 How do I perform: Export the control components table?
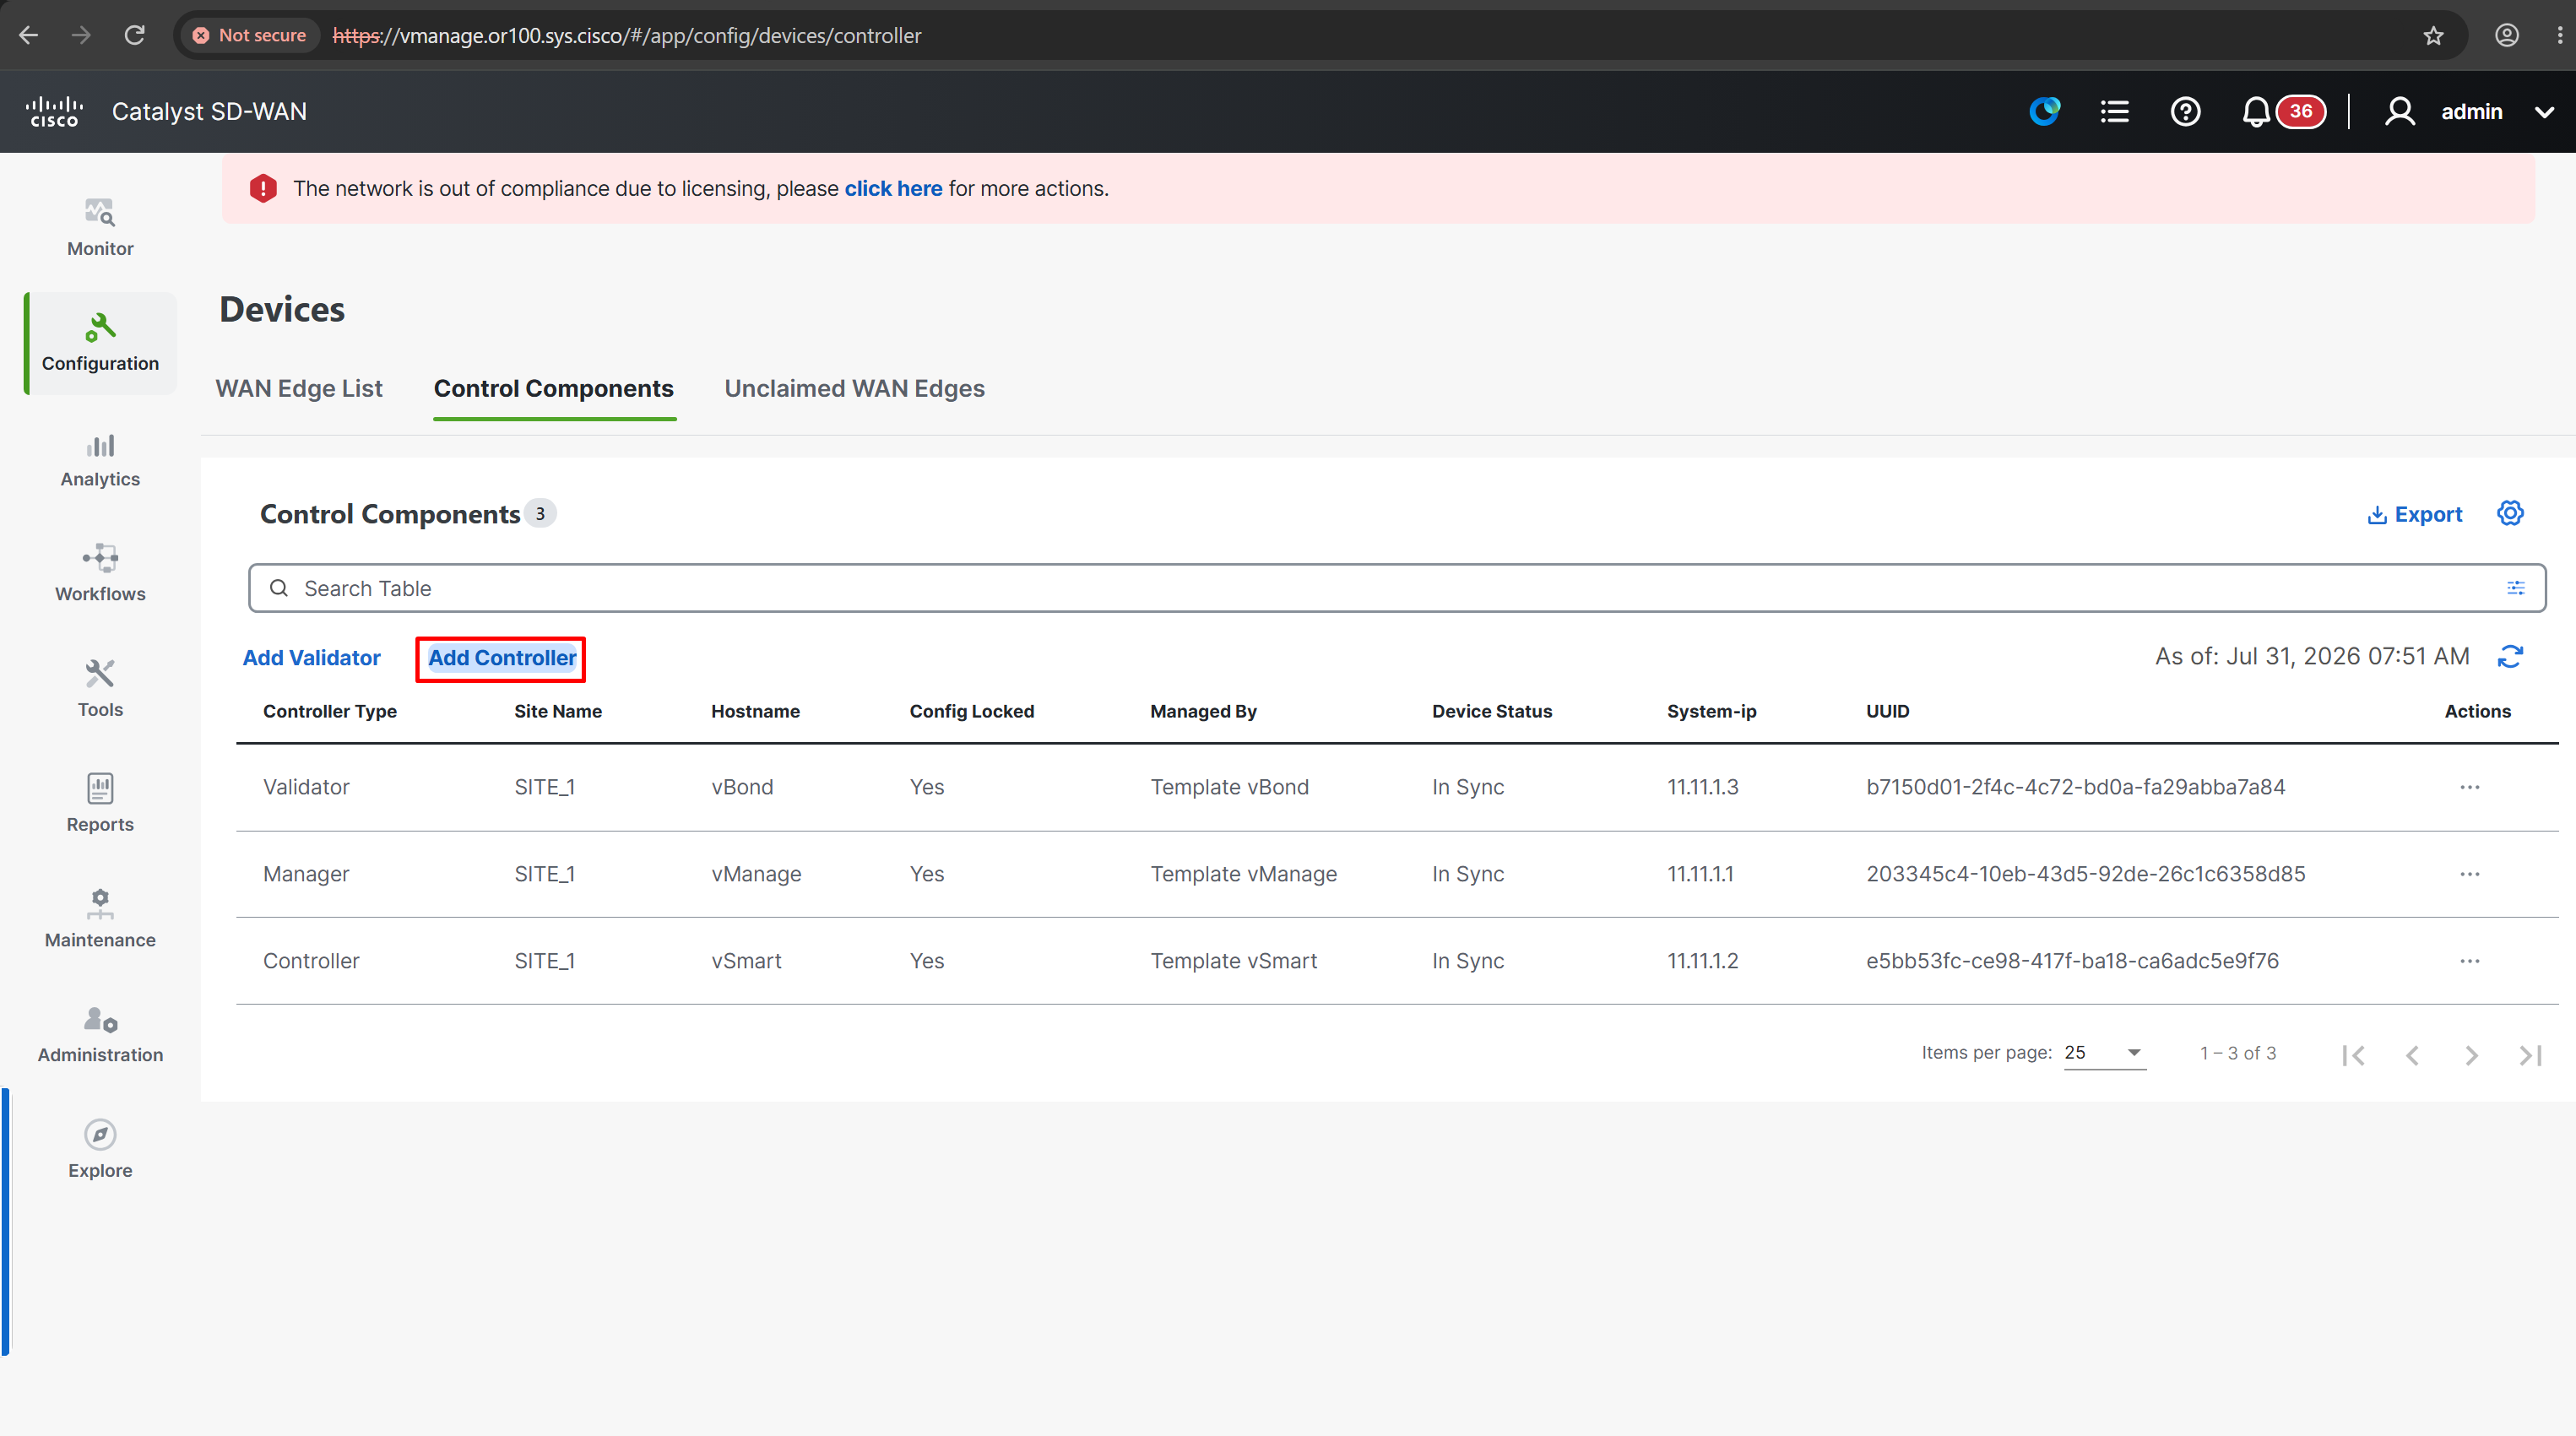pyautogui.click(x=2415, y=514)
